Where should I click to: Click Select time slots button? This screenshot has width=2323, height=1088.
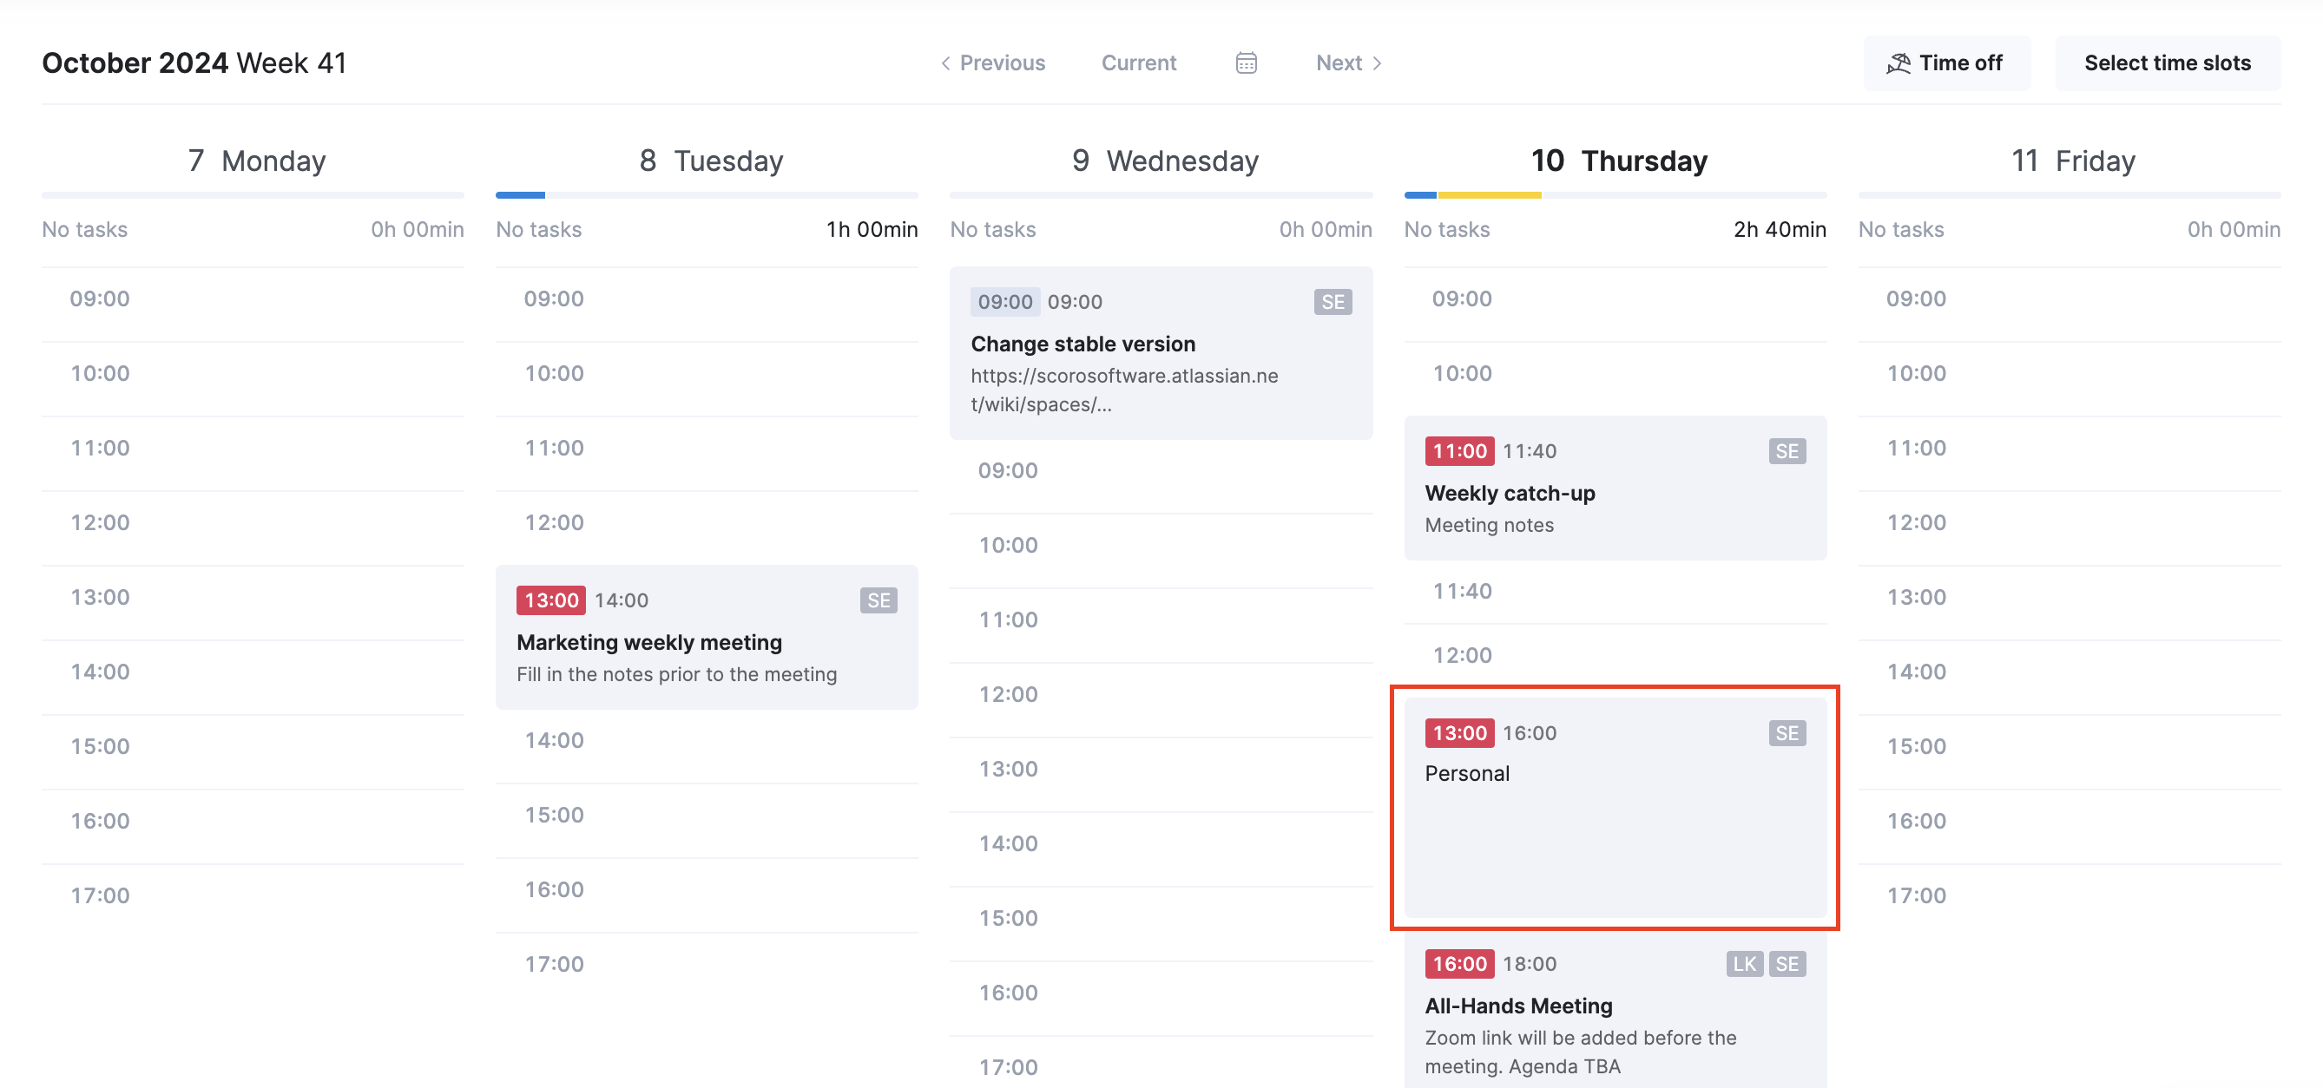(2167, 63)
